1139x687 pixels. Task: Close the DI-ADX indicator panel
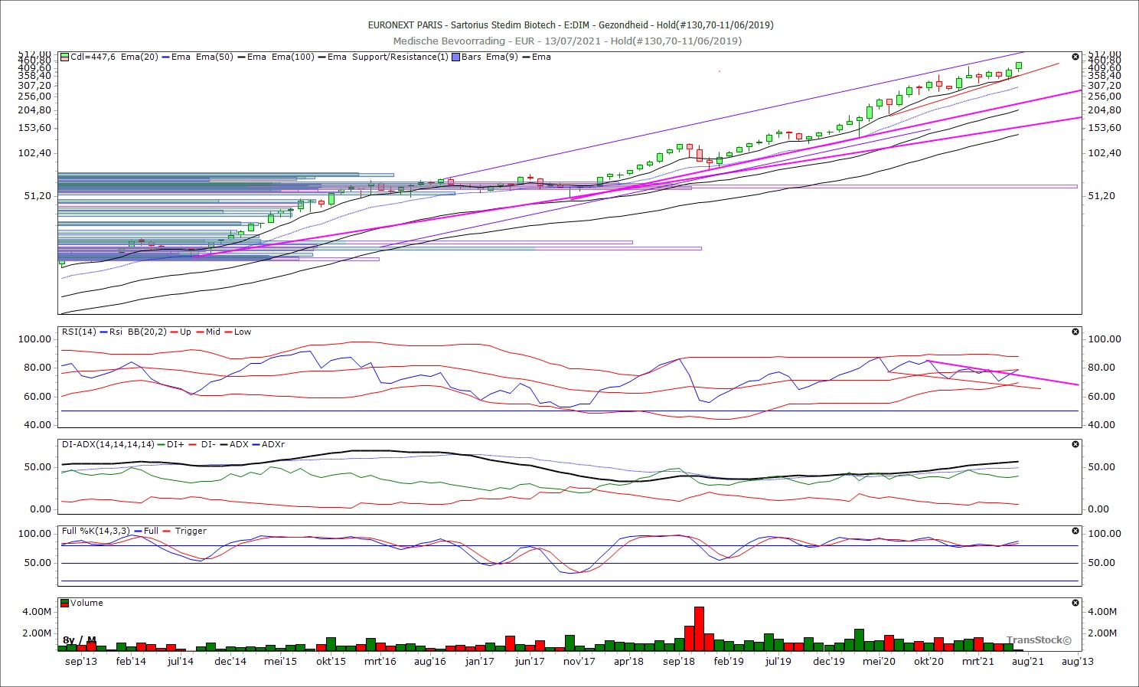click(1075, 444)
